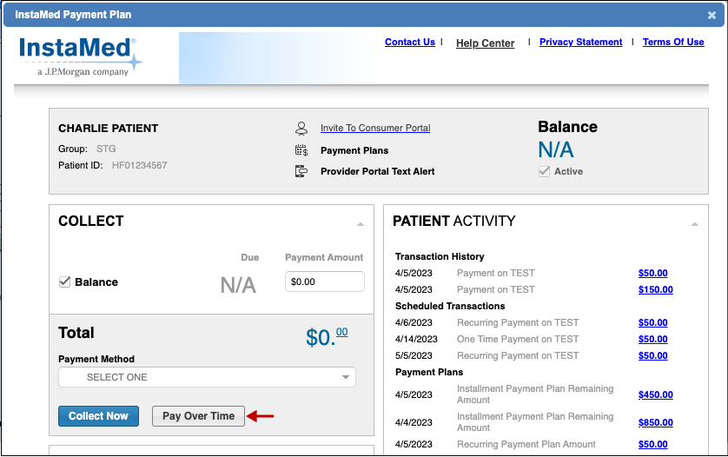
Task: Open the 5/5/2023 Recurring Payment $50.00 link
Action: [652, 355]
